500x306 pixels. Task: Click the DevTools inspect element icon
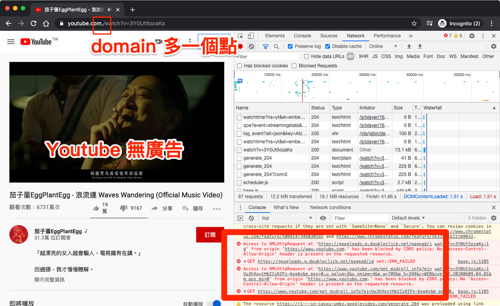[x=241, y=36]
